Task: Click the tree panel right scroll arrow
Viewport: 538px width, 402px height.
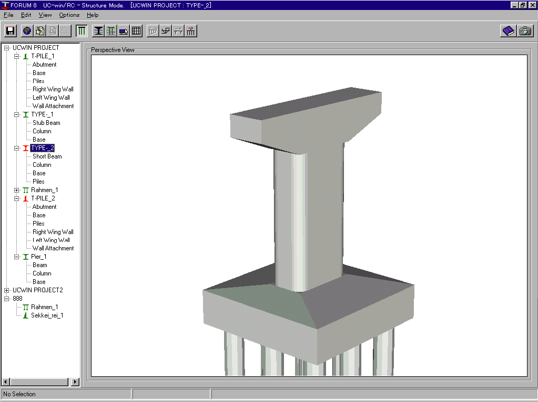Action: pyautogui.click(x=75, y=382)
